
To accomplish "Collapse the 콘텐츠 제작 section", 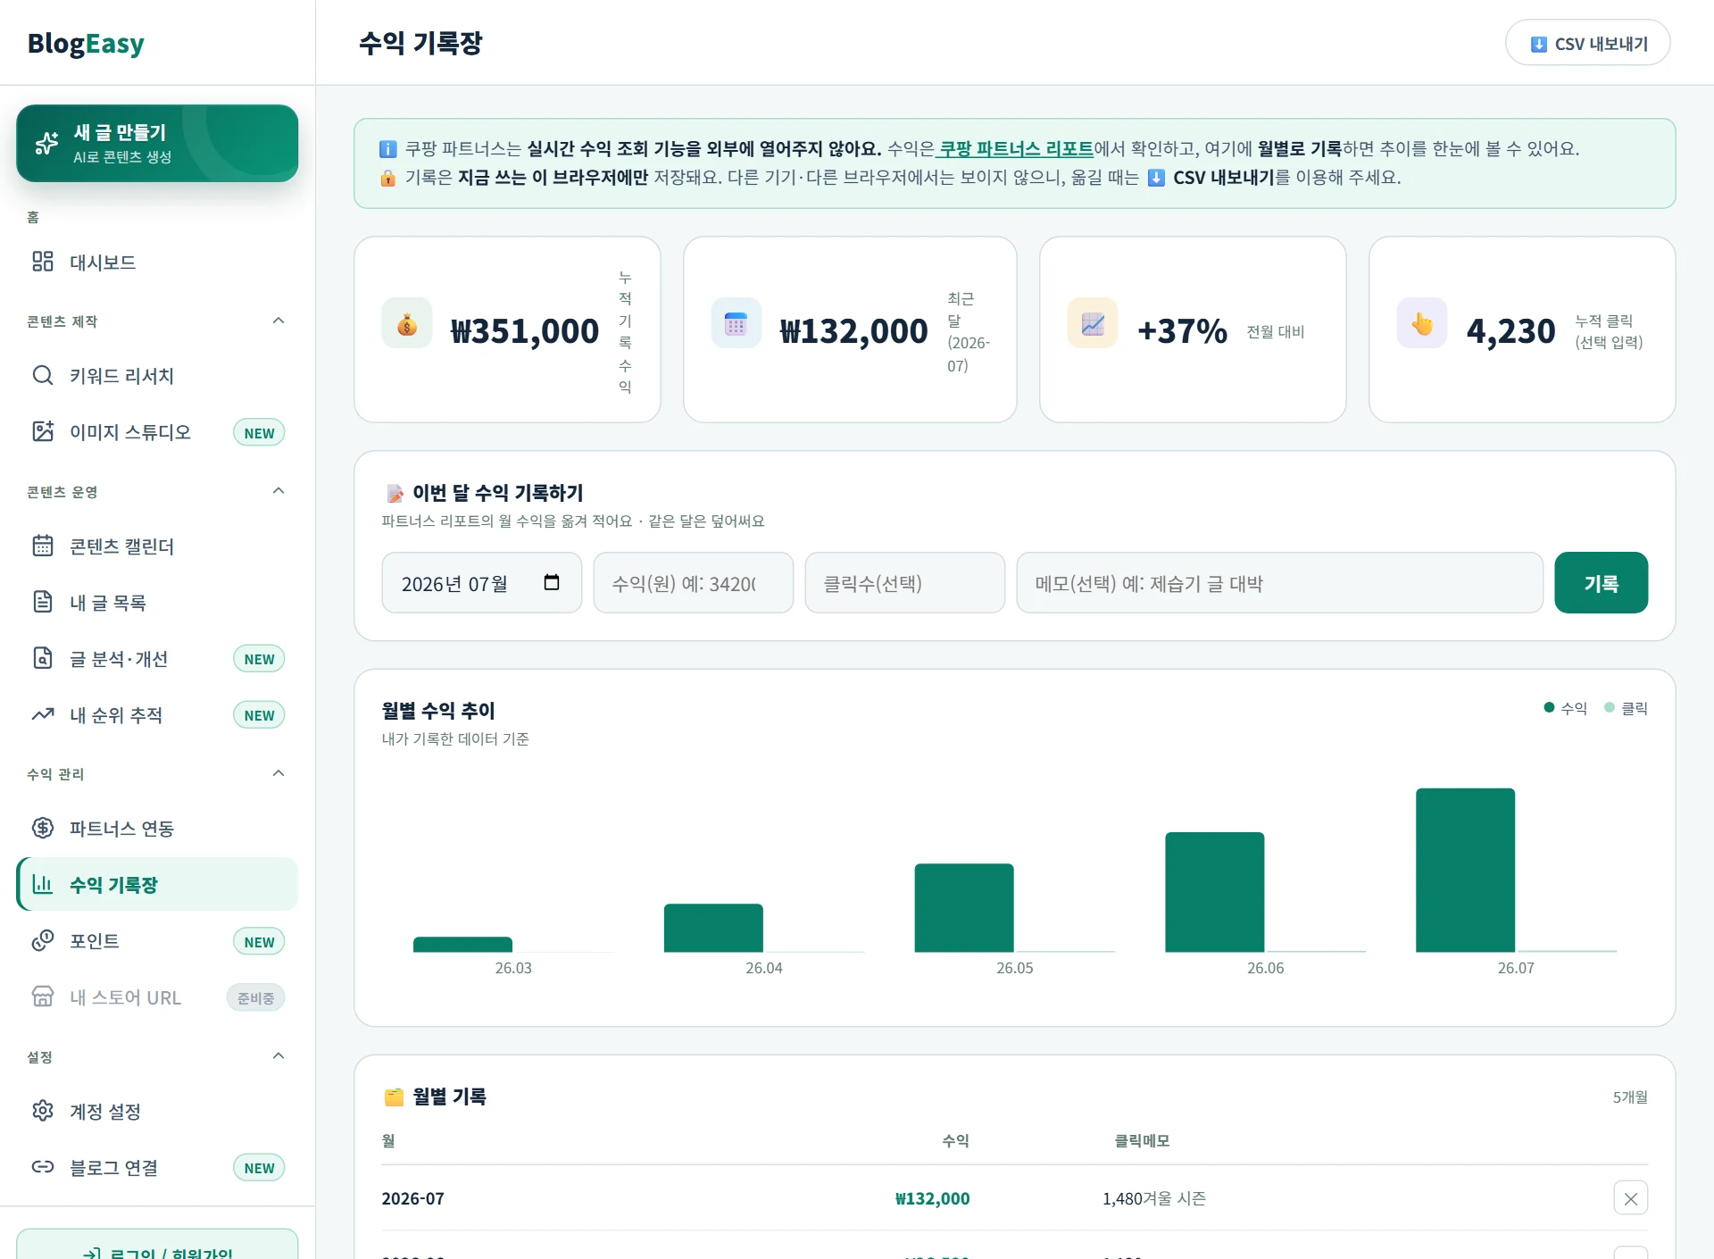I will click(x=279, y=321).
